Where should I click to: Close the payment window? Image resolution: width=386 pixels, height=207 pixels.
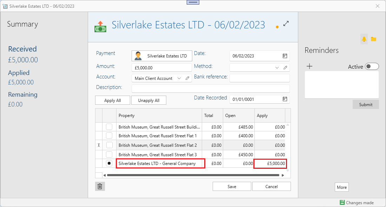pos(378,6)
